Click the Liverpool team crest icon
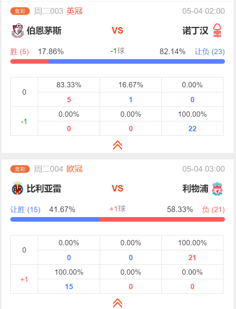Image resolution: width=236 pixels, height=309 pixels. pos(217,188)
